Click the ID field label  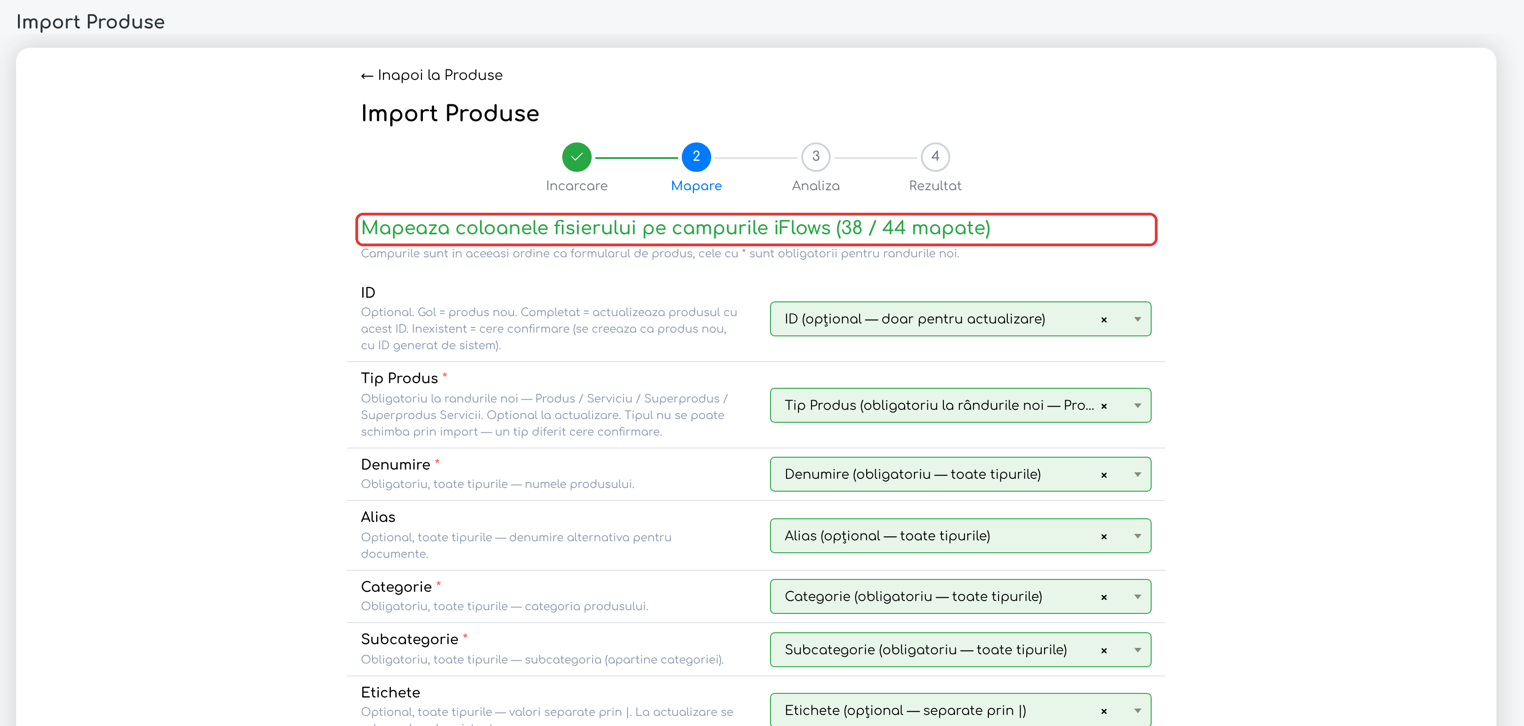(368, 293)
